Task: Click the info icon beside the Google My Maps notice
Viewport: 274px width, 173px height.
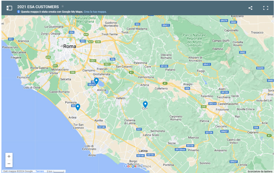Action: [19, 12]
